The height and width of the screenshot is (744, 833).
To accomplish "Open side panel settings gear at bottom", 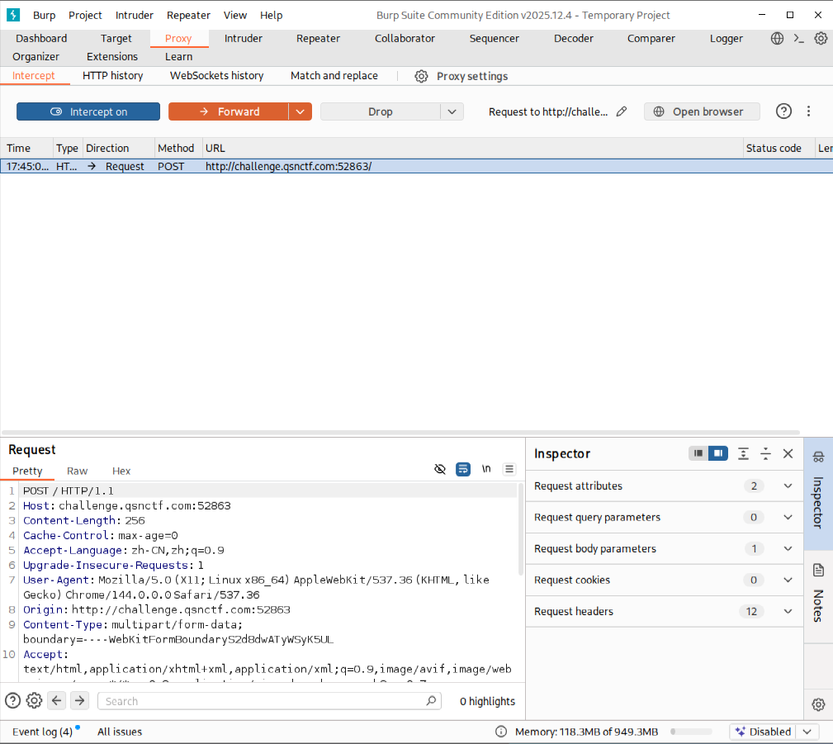I will [x=818, y=704].
